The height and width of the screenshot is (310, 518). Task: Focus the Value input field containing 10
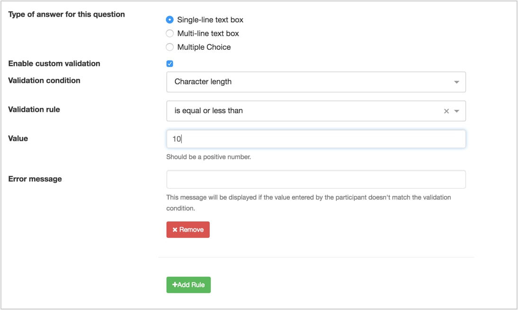(x=316, y=139)
